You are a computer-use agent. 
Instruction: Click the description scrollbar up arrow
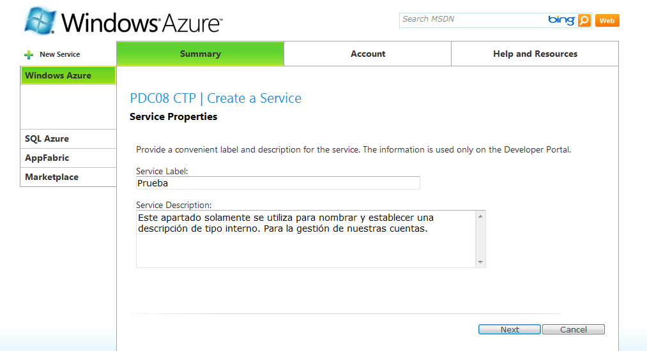coord(480,216)
